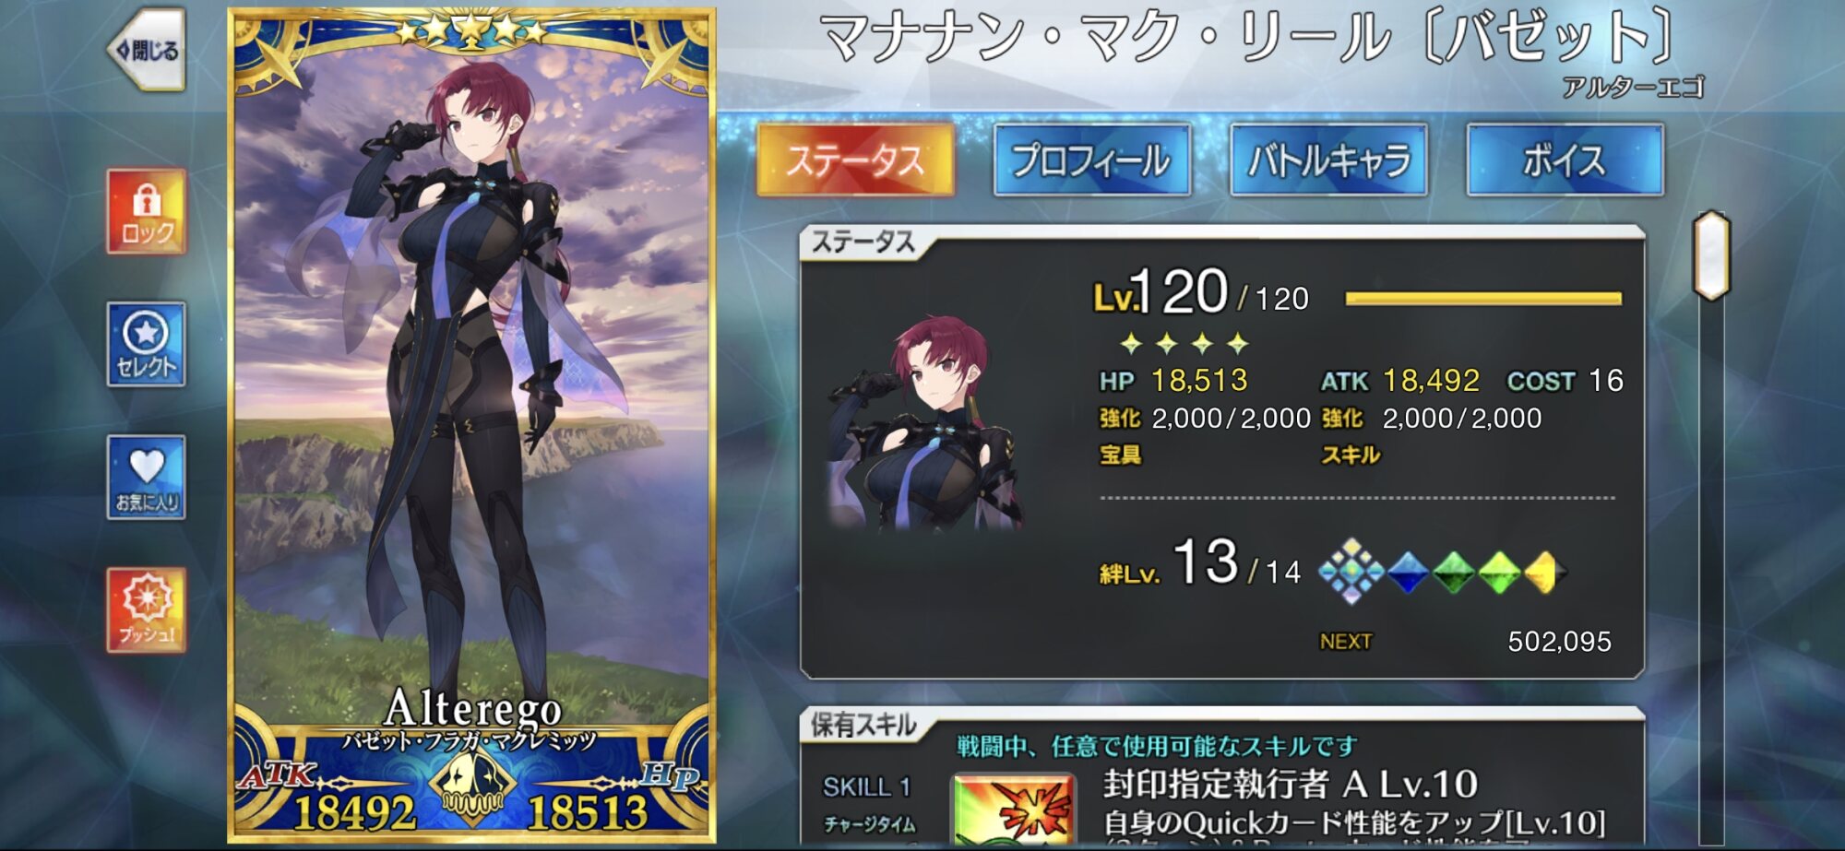Close the screen with 閉じる arrow
1845x851 pixels.
[147, 50]
